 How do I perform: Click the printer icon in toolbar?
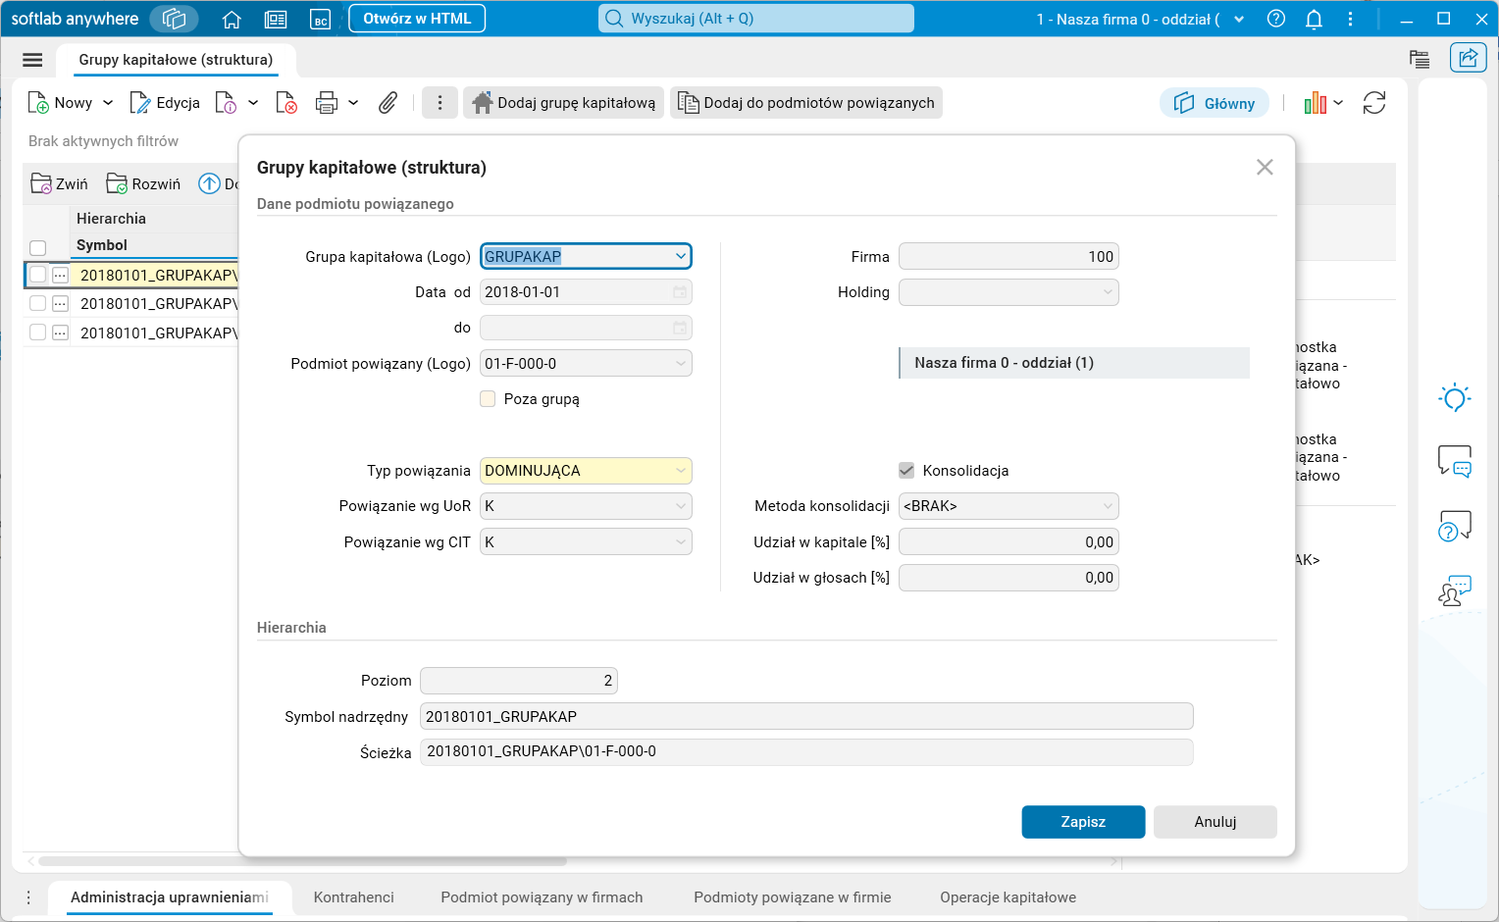327,103
